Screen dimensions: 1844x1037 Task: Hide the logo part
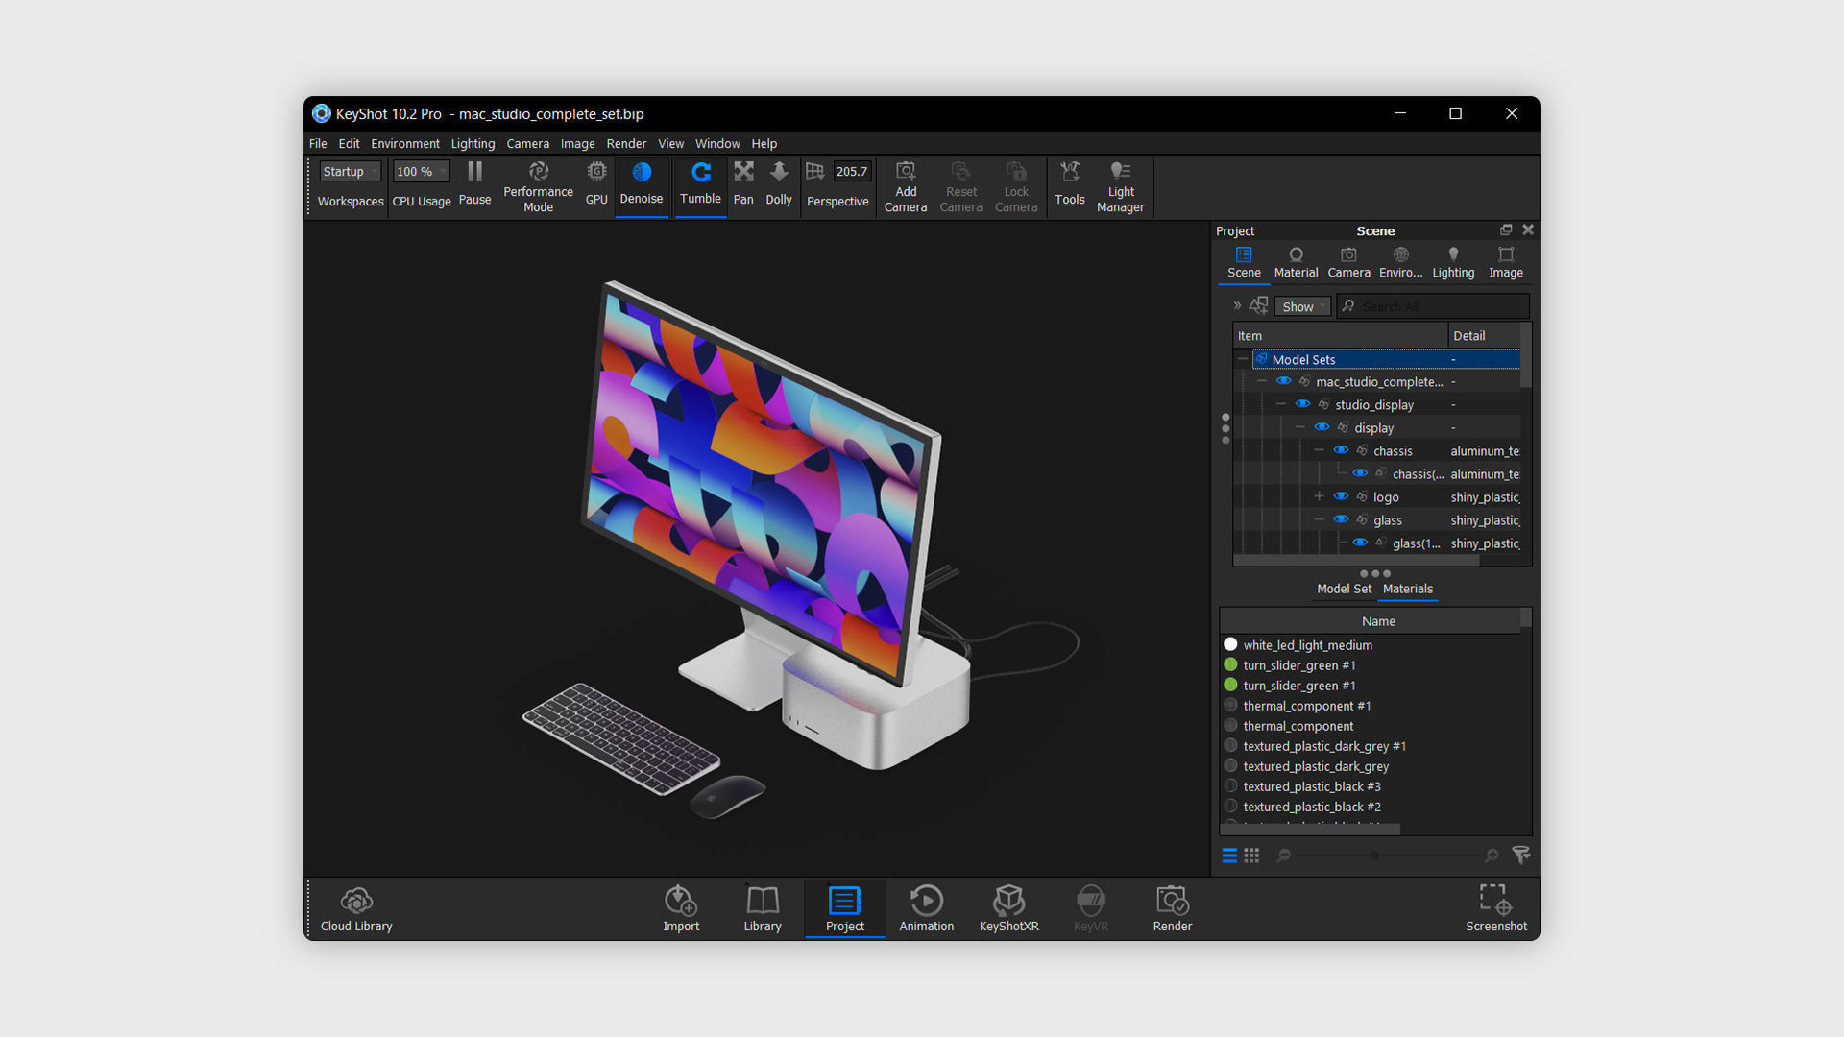1341,496
